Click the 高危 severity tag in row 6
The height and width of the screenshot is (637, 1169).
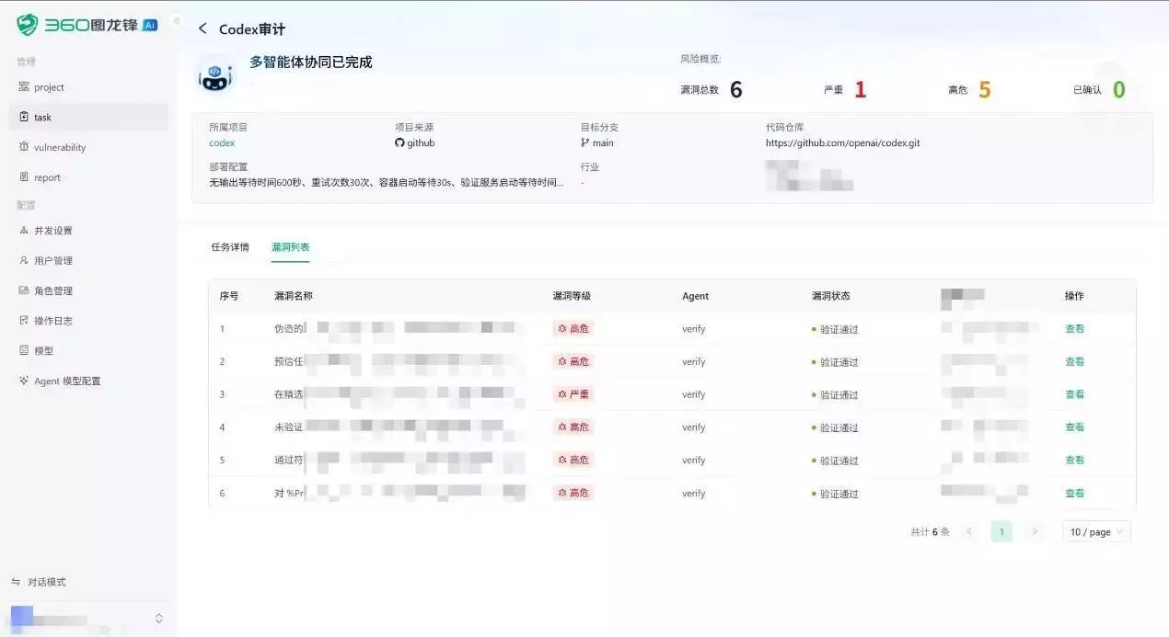pos(573,494)
